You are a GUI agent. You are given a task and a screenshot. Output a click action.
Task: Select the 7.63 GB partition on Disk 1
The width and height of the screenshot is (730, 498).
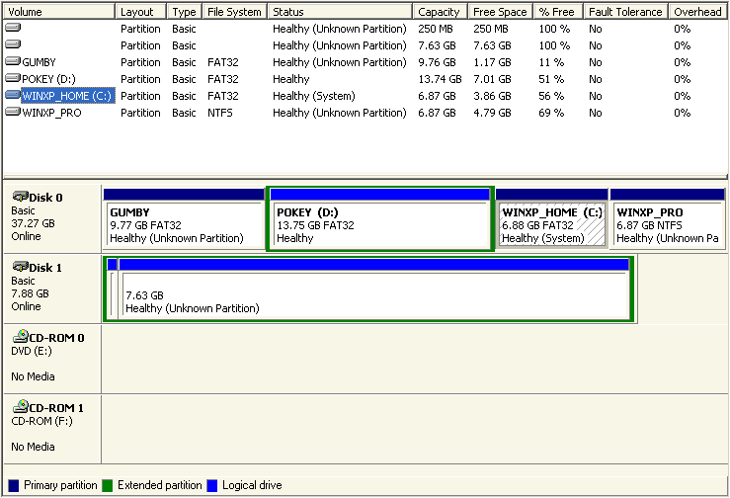pyautogui.click(x=373, y=294)
